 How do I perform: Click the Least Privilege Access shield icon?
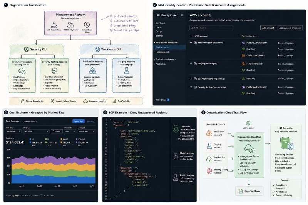52,101
